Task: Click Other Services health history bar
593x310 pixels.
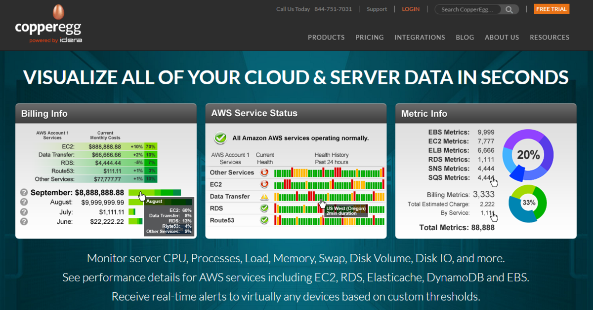Action: coord(329,172)
